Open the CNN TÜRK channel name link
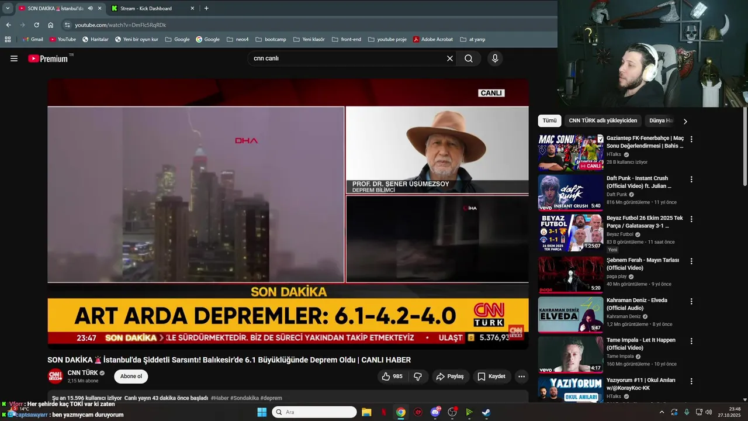The height and width of the screenshot is (421, 748). pos(82,372)
